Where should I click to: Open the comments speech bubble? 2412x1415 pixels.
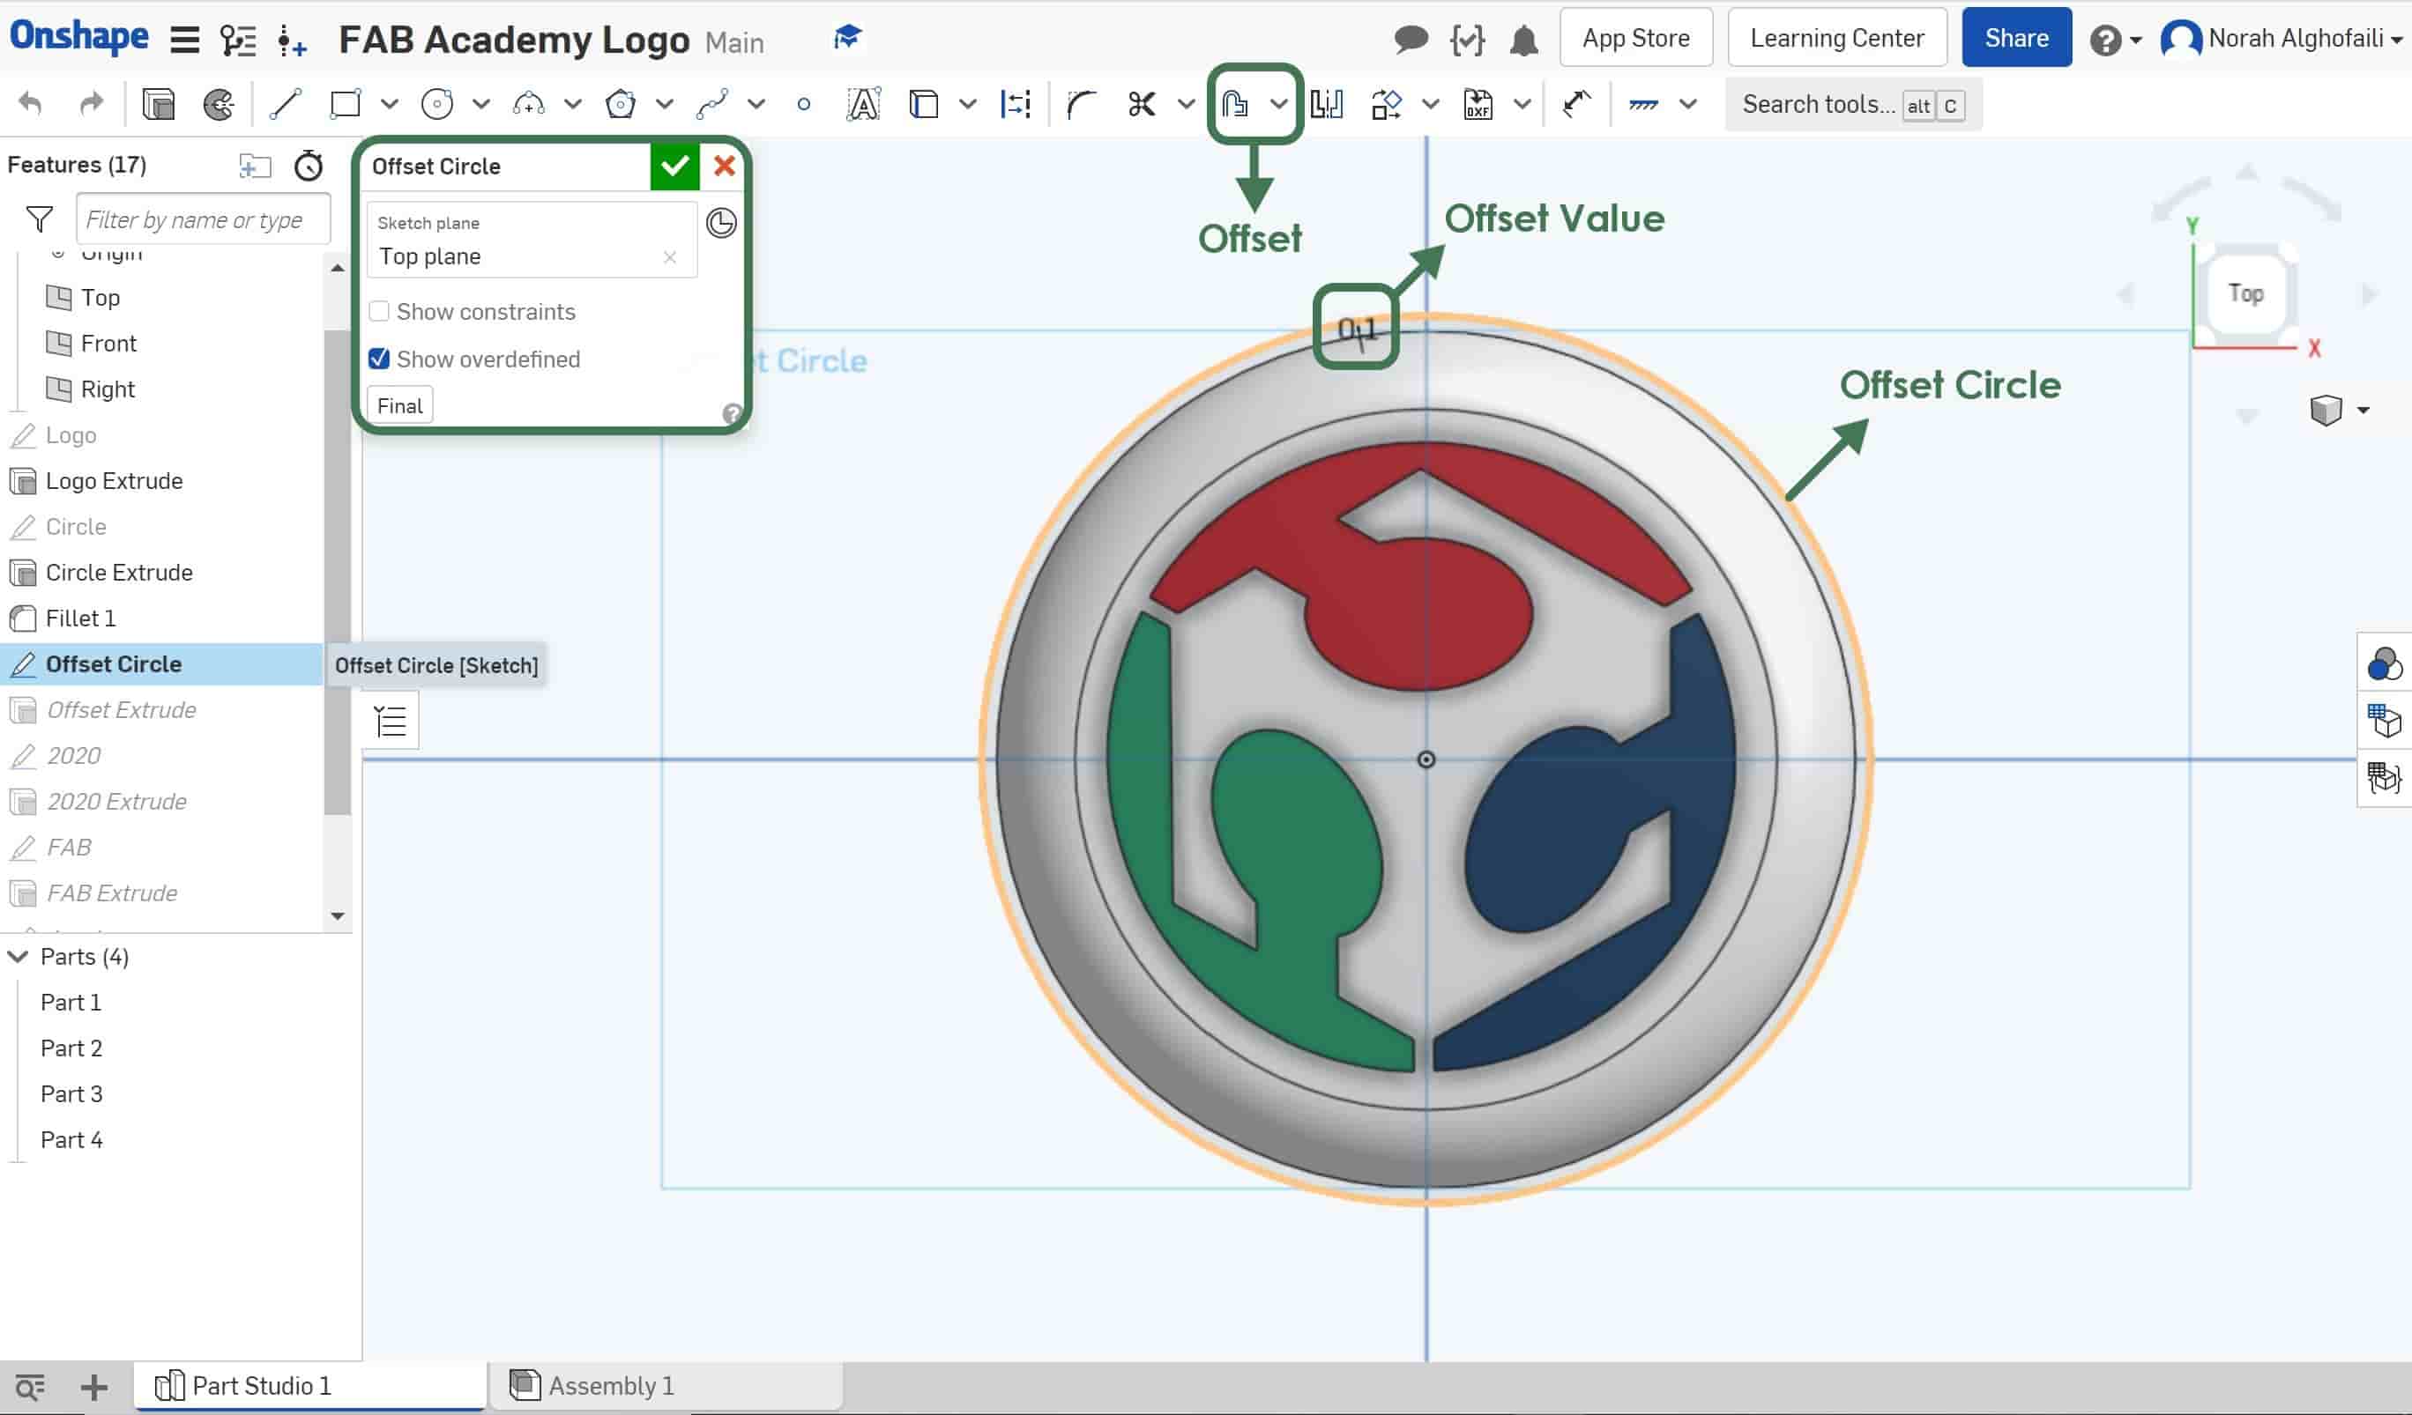pos(1411,40)
